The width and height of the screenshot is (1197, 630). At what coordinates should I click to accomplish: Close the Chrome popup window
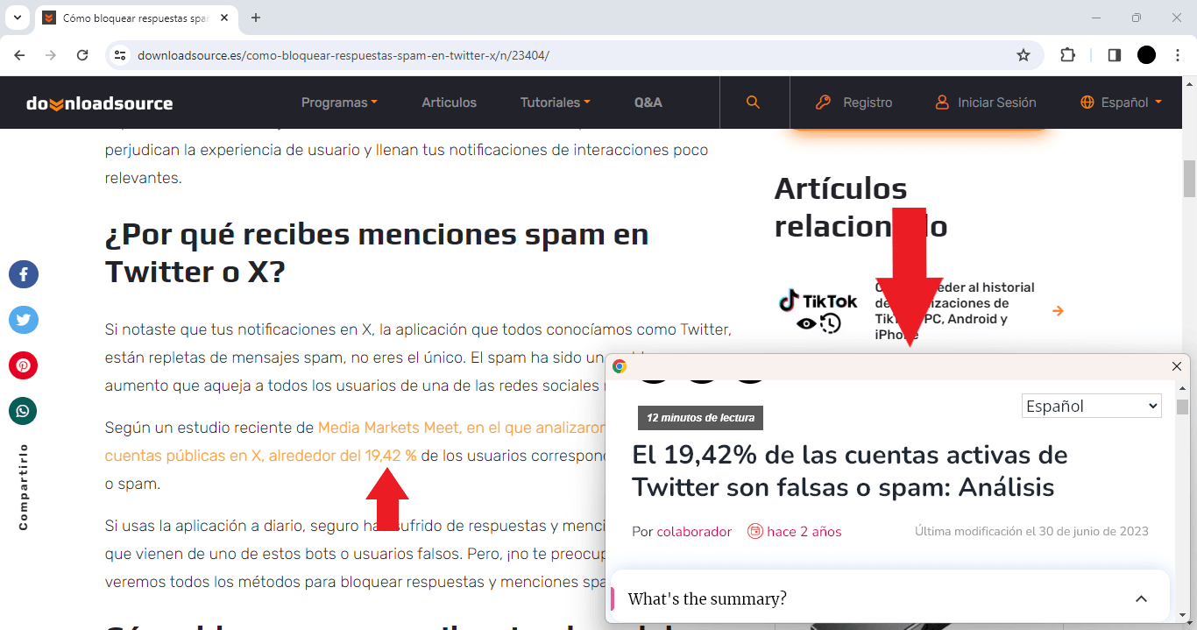(1177, 366)
